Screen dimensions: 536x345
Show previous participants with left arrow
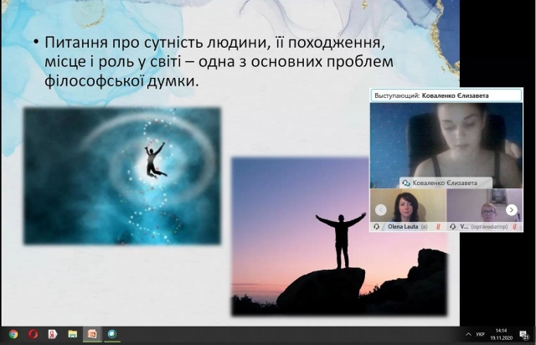[380, 210]
